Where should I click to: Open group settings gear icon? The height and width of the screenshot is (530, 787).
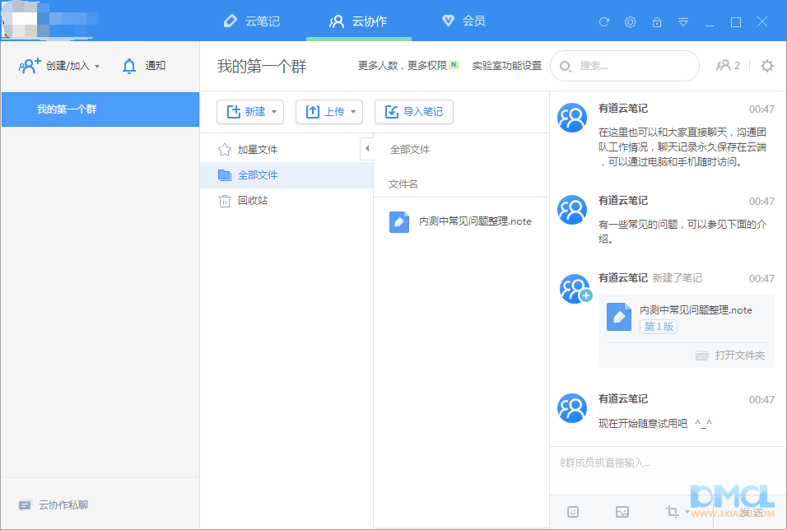[767, 66]
